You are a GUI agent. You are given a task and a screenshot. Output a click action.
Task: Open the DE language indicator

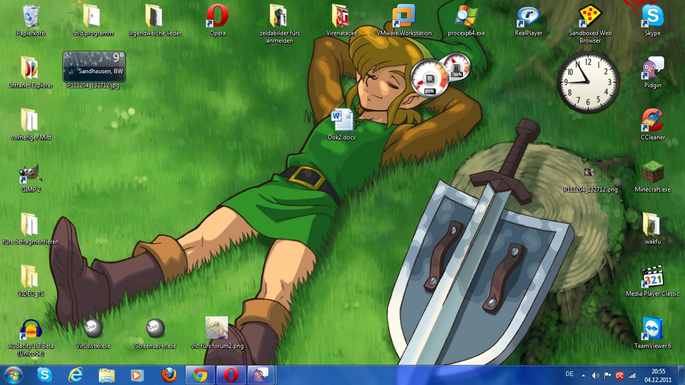pyautogui.click(x=569, y=374)
